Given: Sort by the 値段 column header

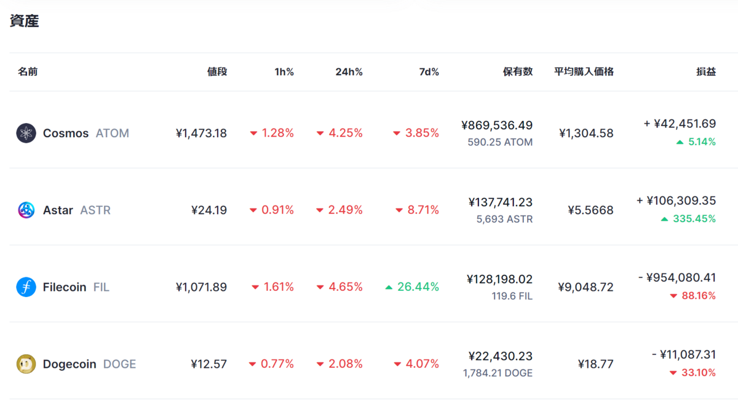Looking at the screenshot, I should click(x=217, y=72).
